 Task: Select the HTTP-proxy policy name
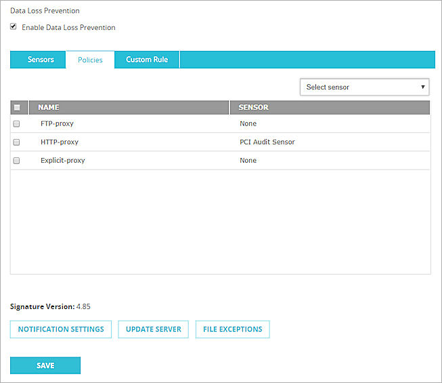(x=60, y=142)
